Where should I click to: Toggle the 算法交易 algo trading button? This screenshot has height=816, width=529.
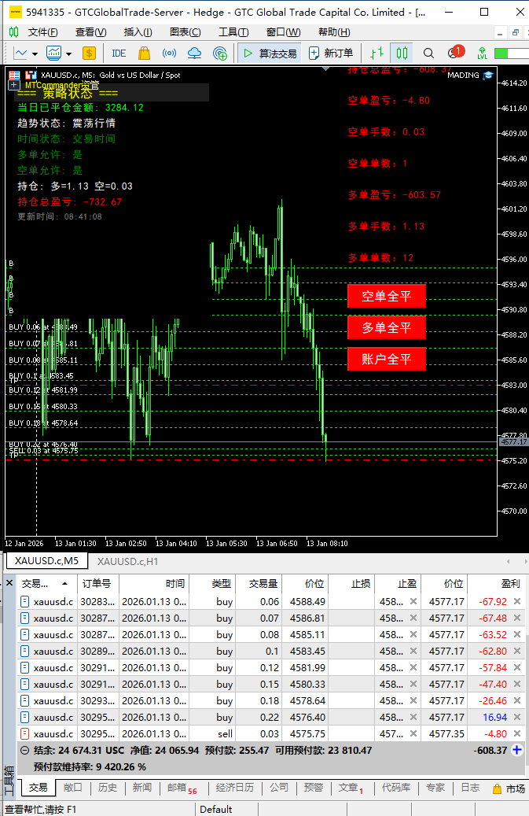270,53
